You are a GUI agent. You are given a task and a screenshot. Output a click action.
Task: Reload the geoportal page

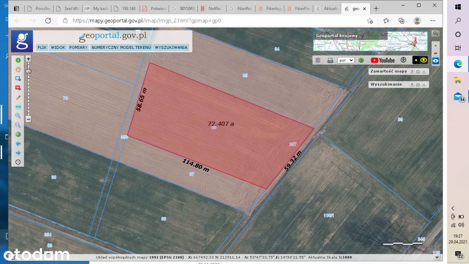click(48, 21)
